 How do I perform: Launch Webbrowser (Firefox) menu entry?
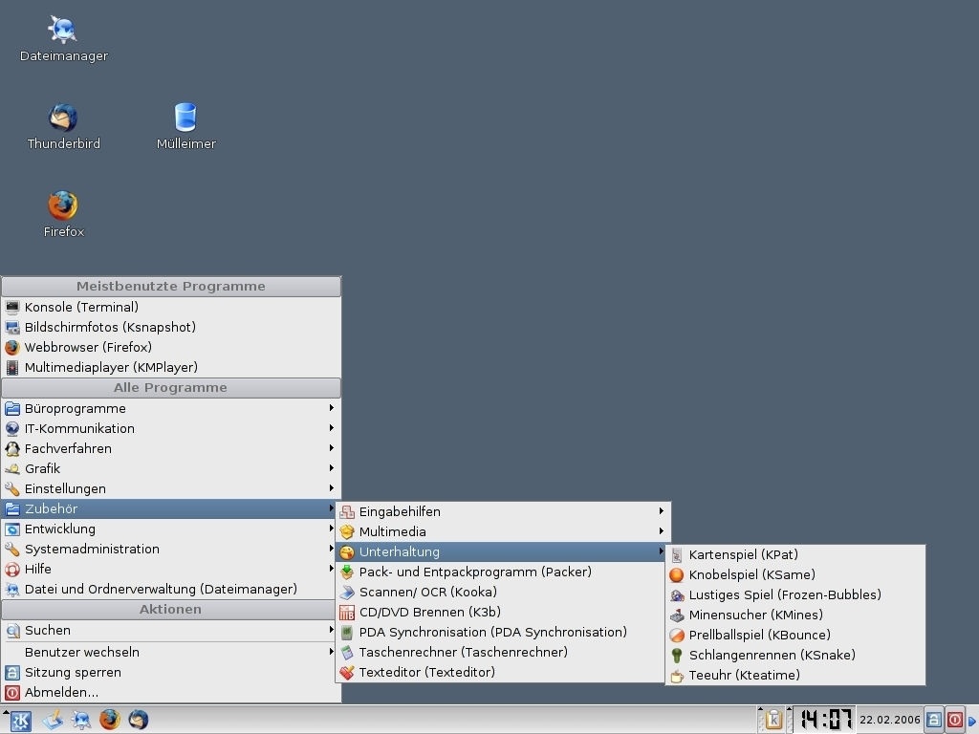click(171, 347)
